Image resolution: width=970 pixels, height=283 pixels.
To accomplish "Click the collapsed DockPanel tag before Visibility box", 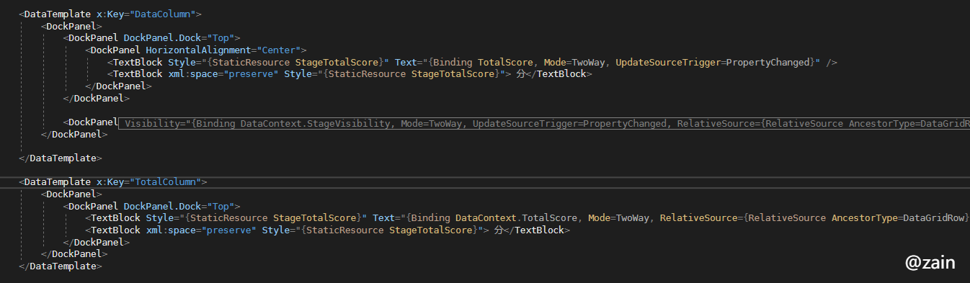I will [90, 122].
